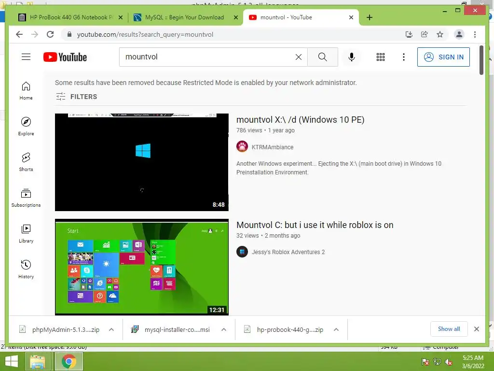Click the install app icon in address bar
Screen dimensions: 494x371
[x=409, y=34]
